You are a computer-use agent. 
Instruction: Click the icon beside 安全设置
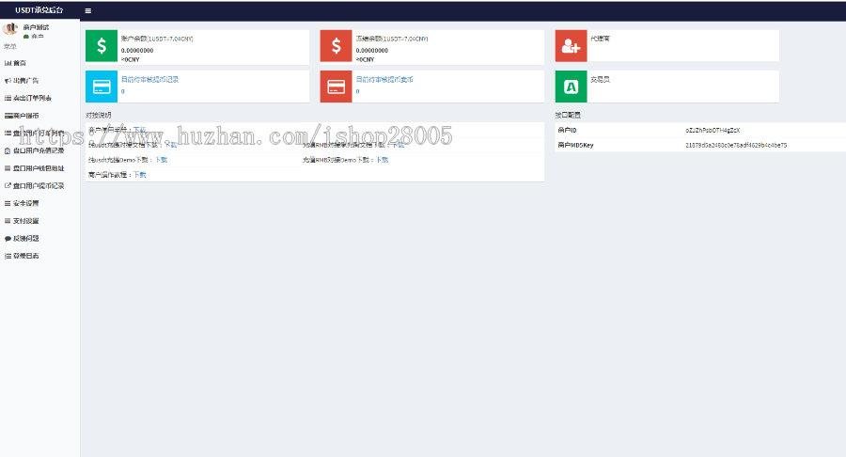click(8, 203)
